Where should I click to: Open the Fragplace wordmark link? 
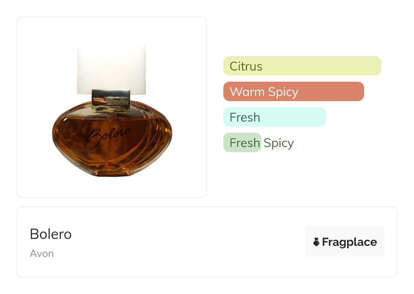tap(349, 242)
